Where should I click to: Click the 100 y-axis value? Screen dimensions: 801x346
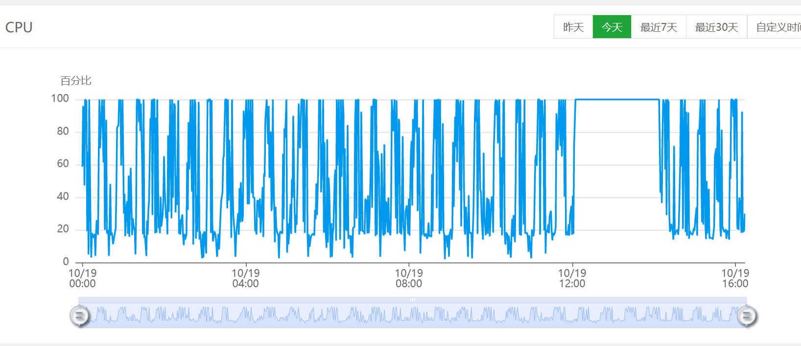pos(60,98)
